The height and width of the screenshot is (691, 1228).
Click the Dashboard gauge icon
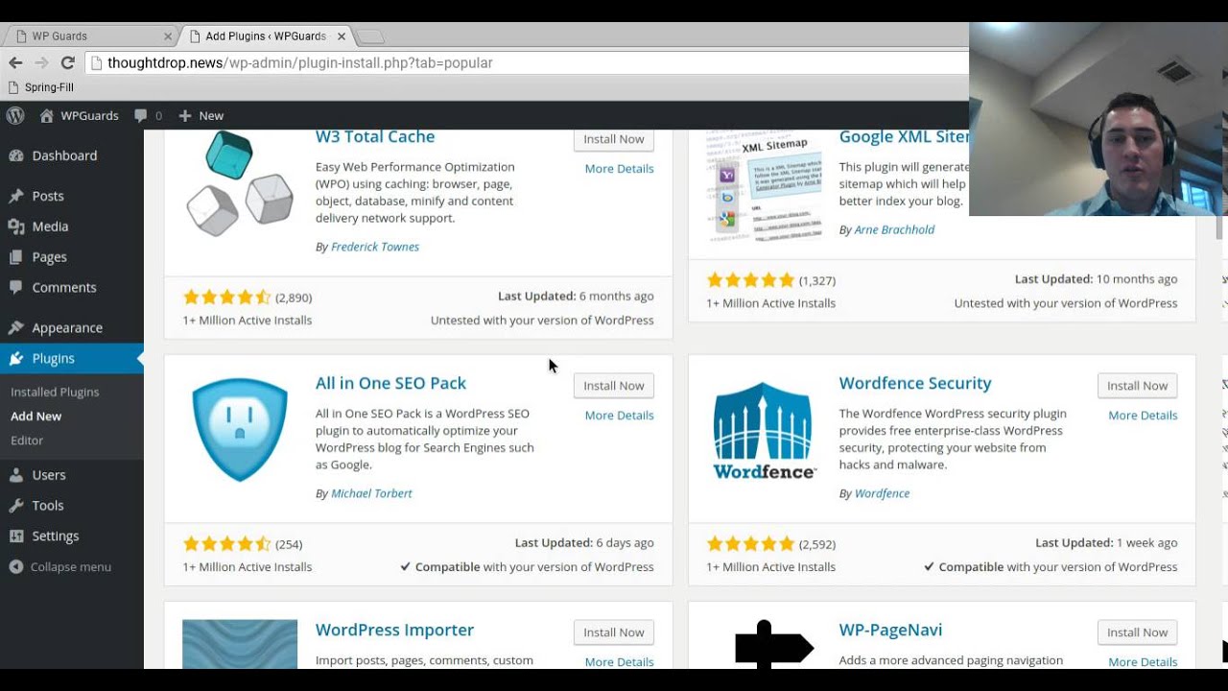coord(15,155)
